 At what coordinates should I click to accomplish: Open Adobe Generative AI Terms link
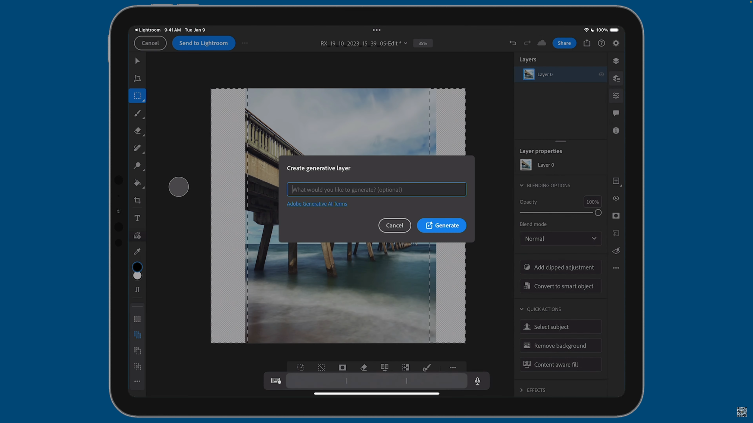(x=317, y=204)
